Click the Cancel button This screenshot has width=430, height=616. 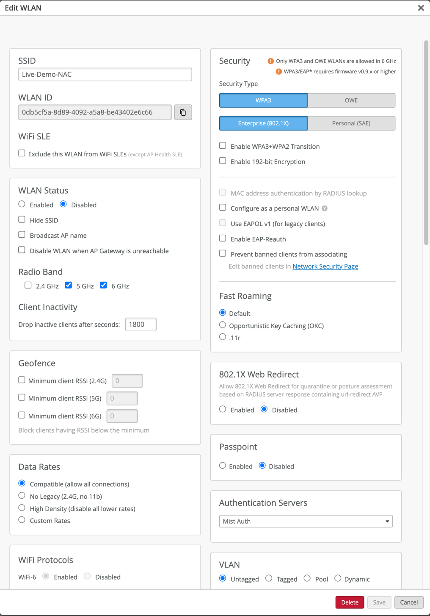tap(408, 602)
